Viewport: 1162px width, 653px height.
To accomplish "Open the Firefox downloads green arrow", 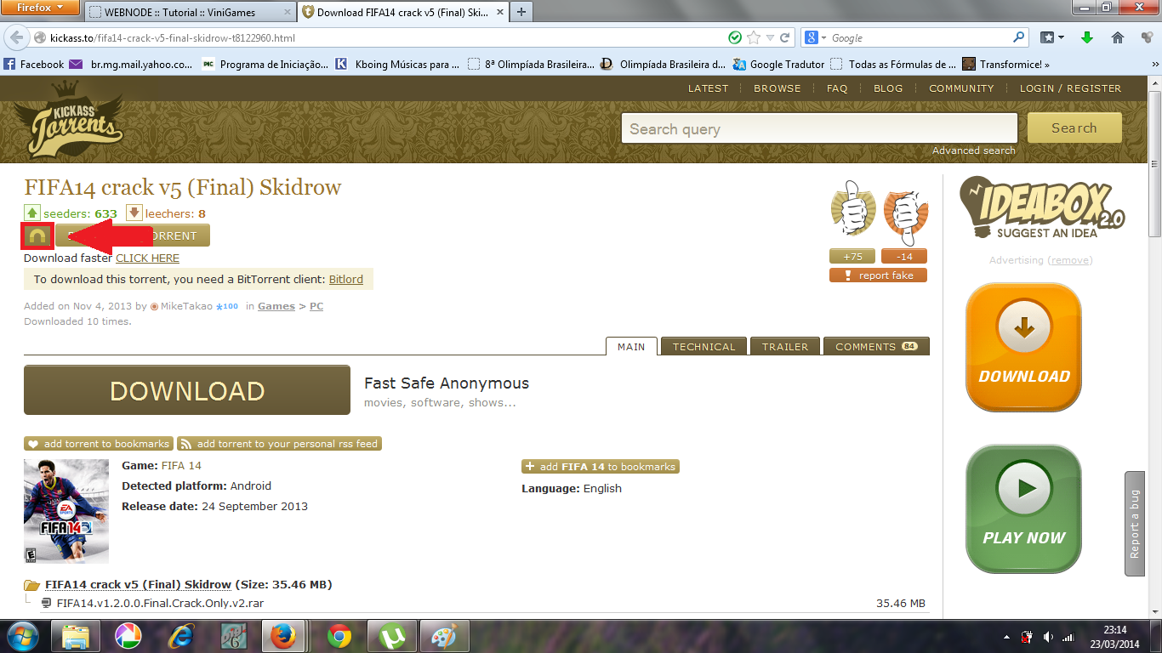I will point(1086,38).
